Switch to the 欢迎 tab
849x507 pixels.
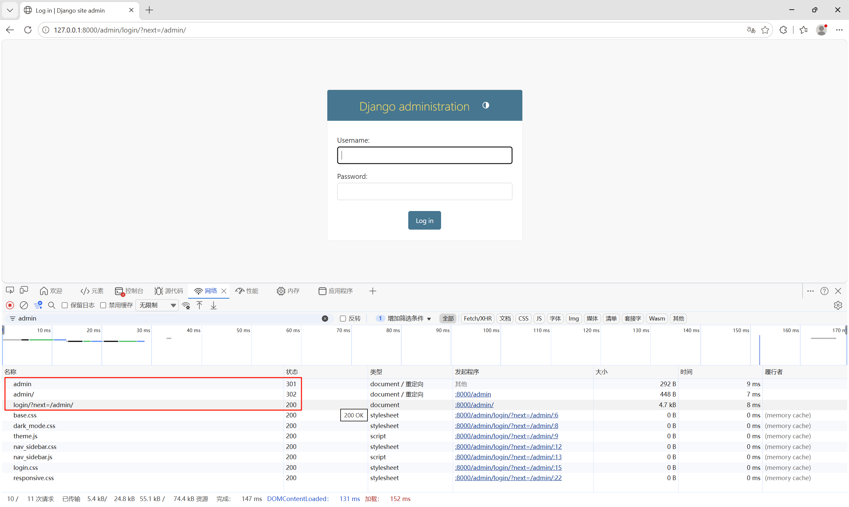tap(51, 291)
